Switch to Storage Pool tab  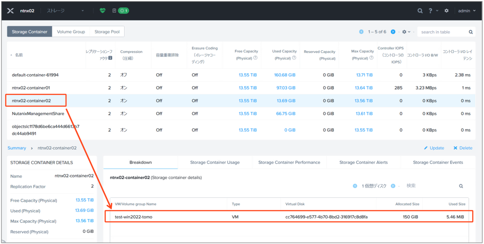click(107, 32)
